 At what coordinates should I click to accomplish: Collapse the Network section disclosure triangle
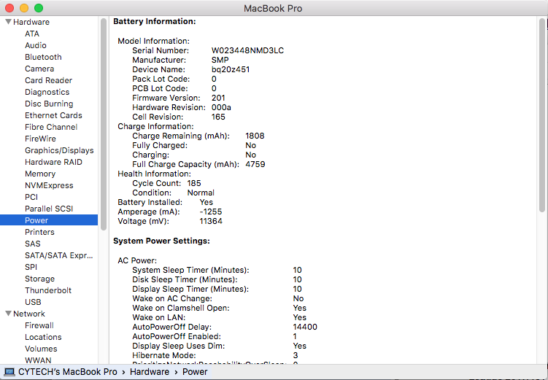(x=7, y=314)
